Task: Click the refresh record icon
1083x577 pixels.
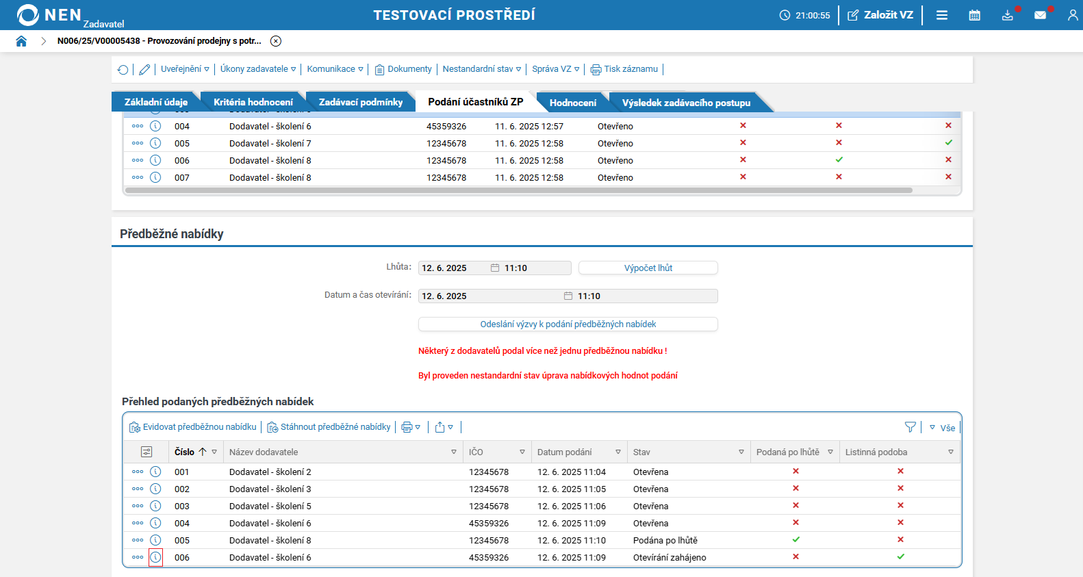Action: point(123,69)
